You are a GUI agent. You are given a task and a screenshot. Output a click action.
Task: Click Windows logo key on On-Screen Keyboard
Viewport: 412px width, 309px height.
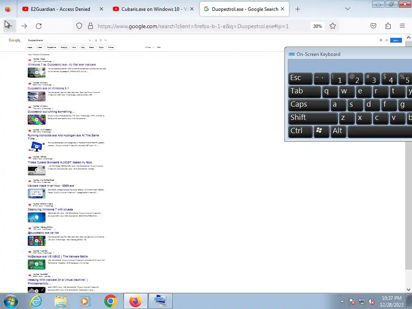tap(321, 132)
